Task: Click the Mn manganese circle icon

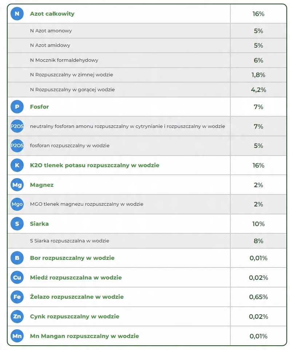Action: (x=17, y=336)
